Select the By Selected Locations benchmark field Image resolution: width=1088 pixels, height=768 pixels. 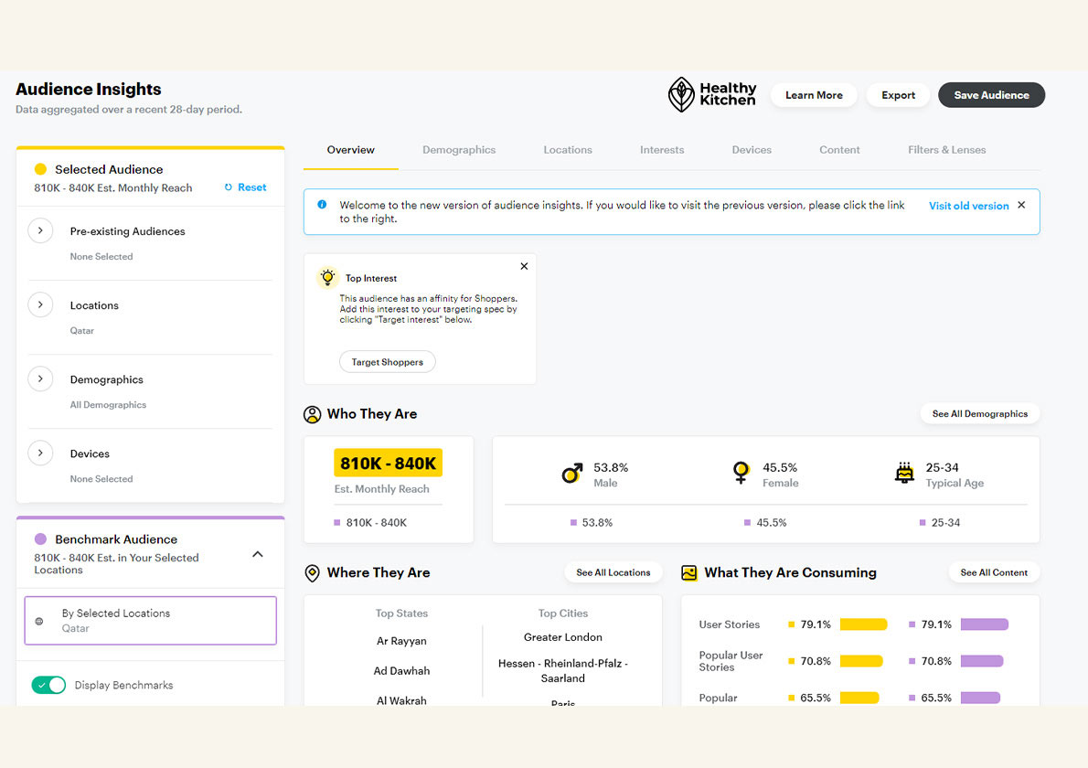pos(150,621)
